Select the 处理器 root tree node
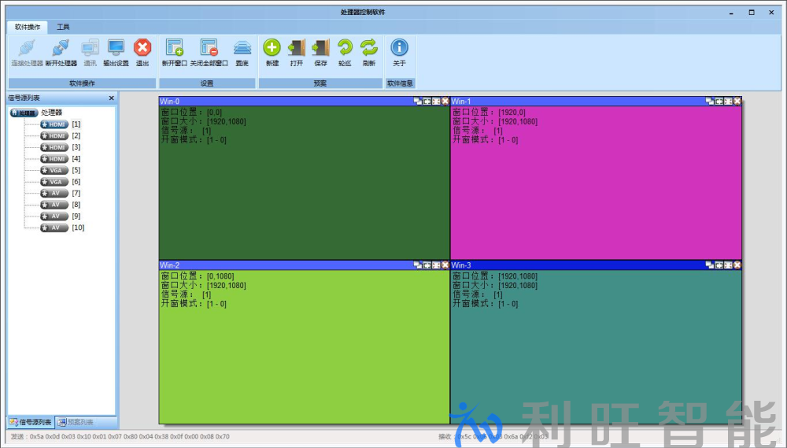Image resolution: width=787 pixels, height=448 pixels. coord(50,113)
